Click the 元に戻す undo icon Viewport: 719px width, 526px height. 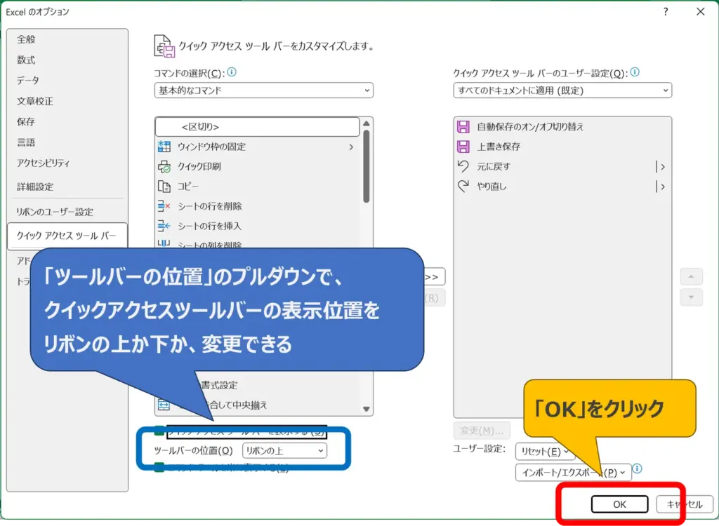(x=463, y=166)
